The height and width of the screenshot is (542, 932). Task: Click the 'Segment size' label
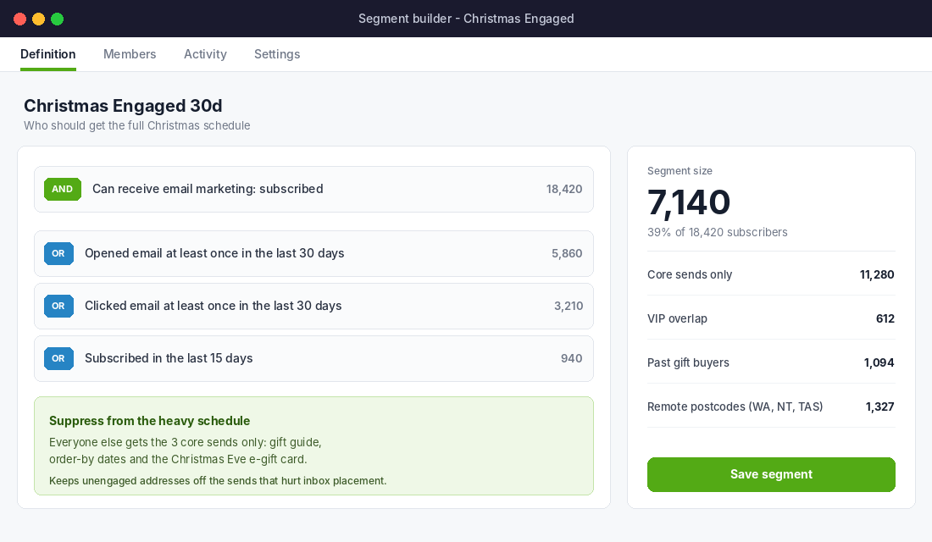680,171
